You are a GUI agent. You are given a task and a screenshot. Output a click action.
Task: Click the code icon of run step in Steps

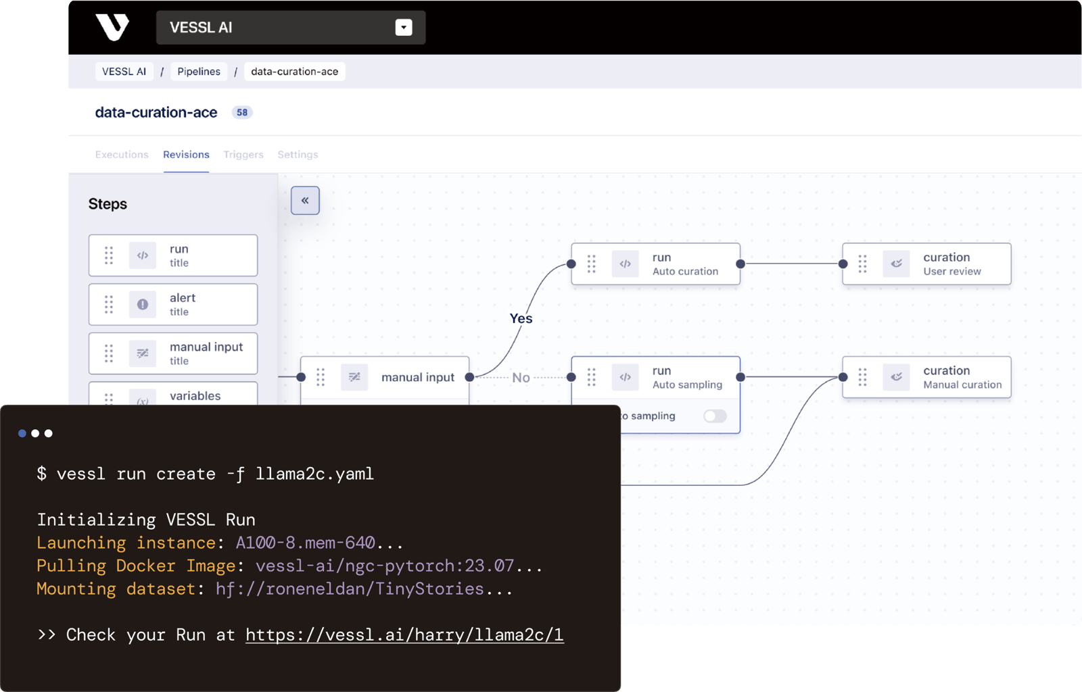click(143, 255)
